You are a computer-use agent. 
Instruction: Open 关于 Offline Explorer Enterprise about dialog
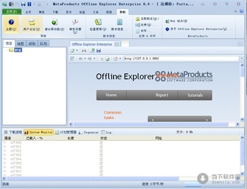click(198, 29)
